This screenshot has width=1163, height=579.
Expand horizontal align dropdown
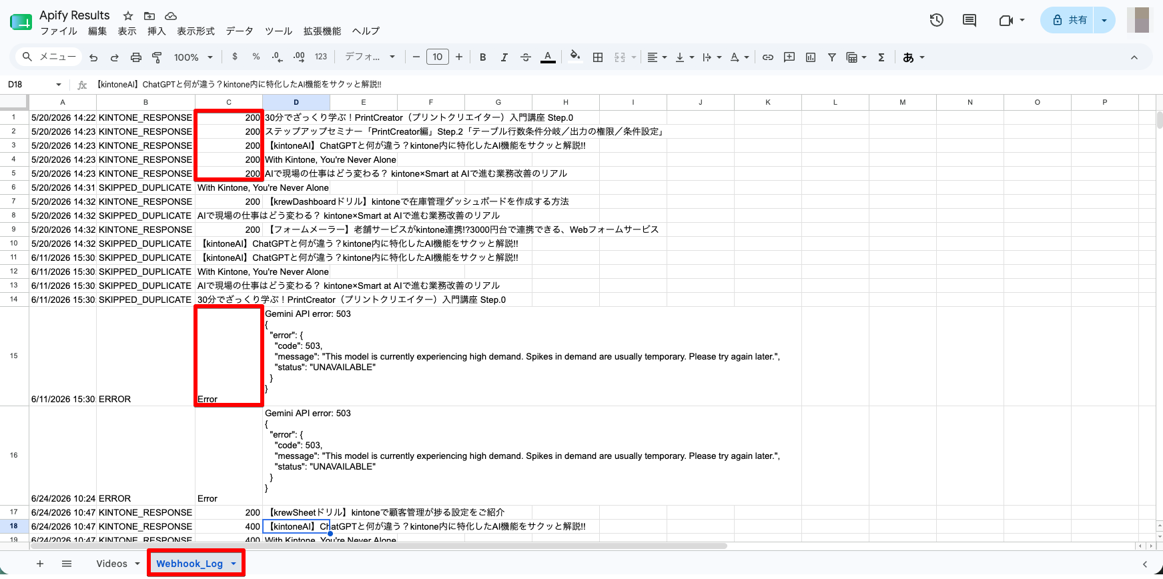665,57
